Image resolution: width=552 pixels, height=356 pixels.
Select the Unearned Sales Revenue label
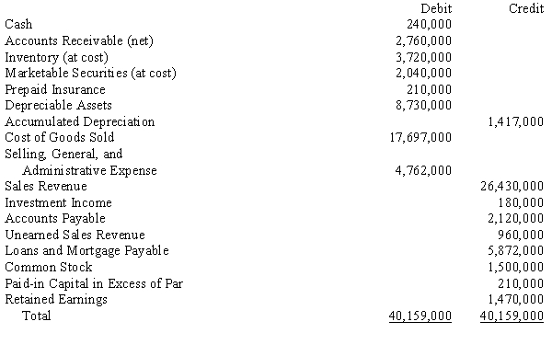click(x=75, y=235)
